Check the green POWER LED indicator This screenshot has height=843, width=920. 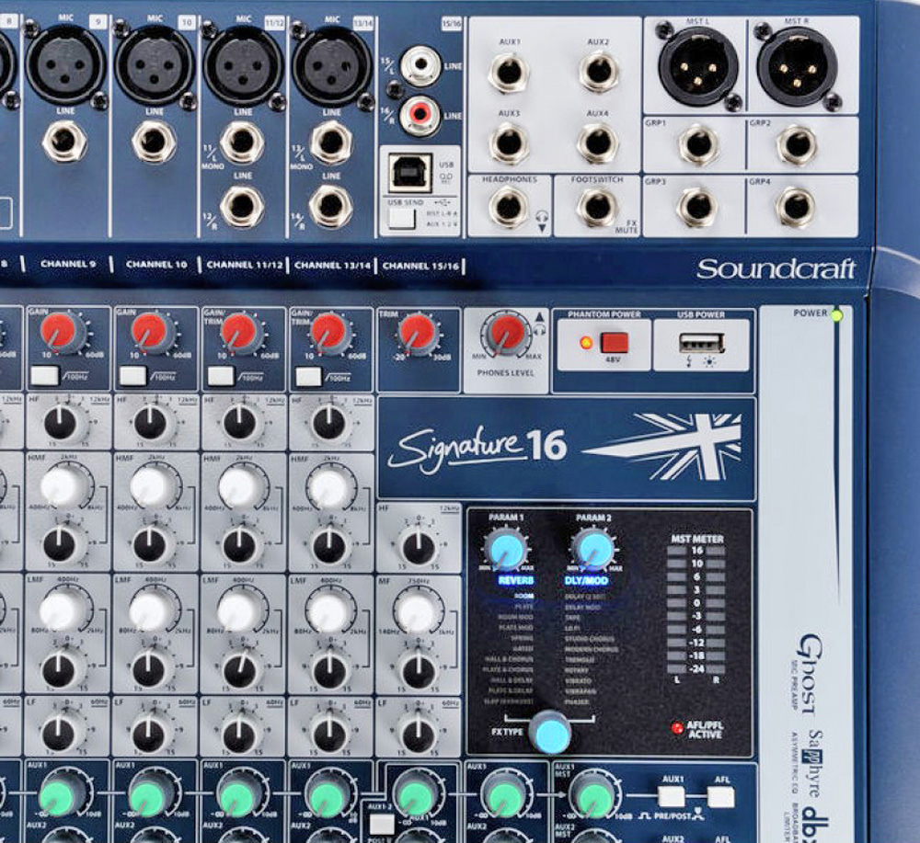[x=836, y=315]
